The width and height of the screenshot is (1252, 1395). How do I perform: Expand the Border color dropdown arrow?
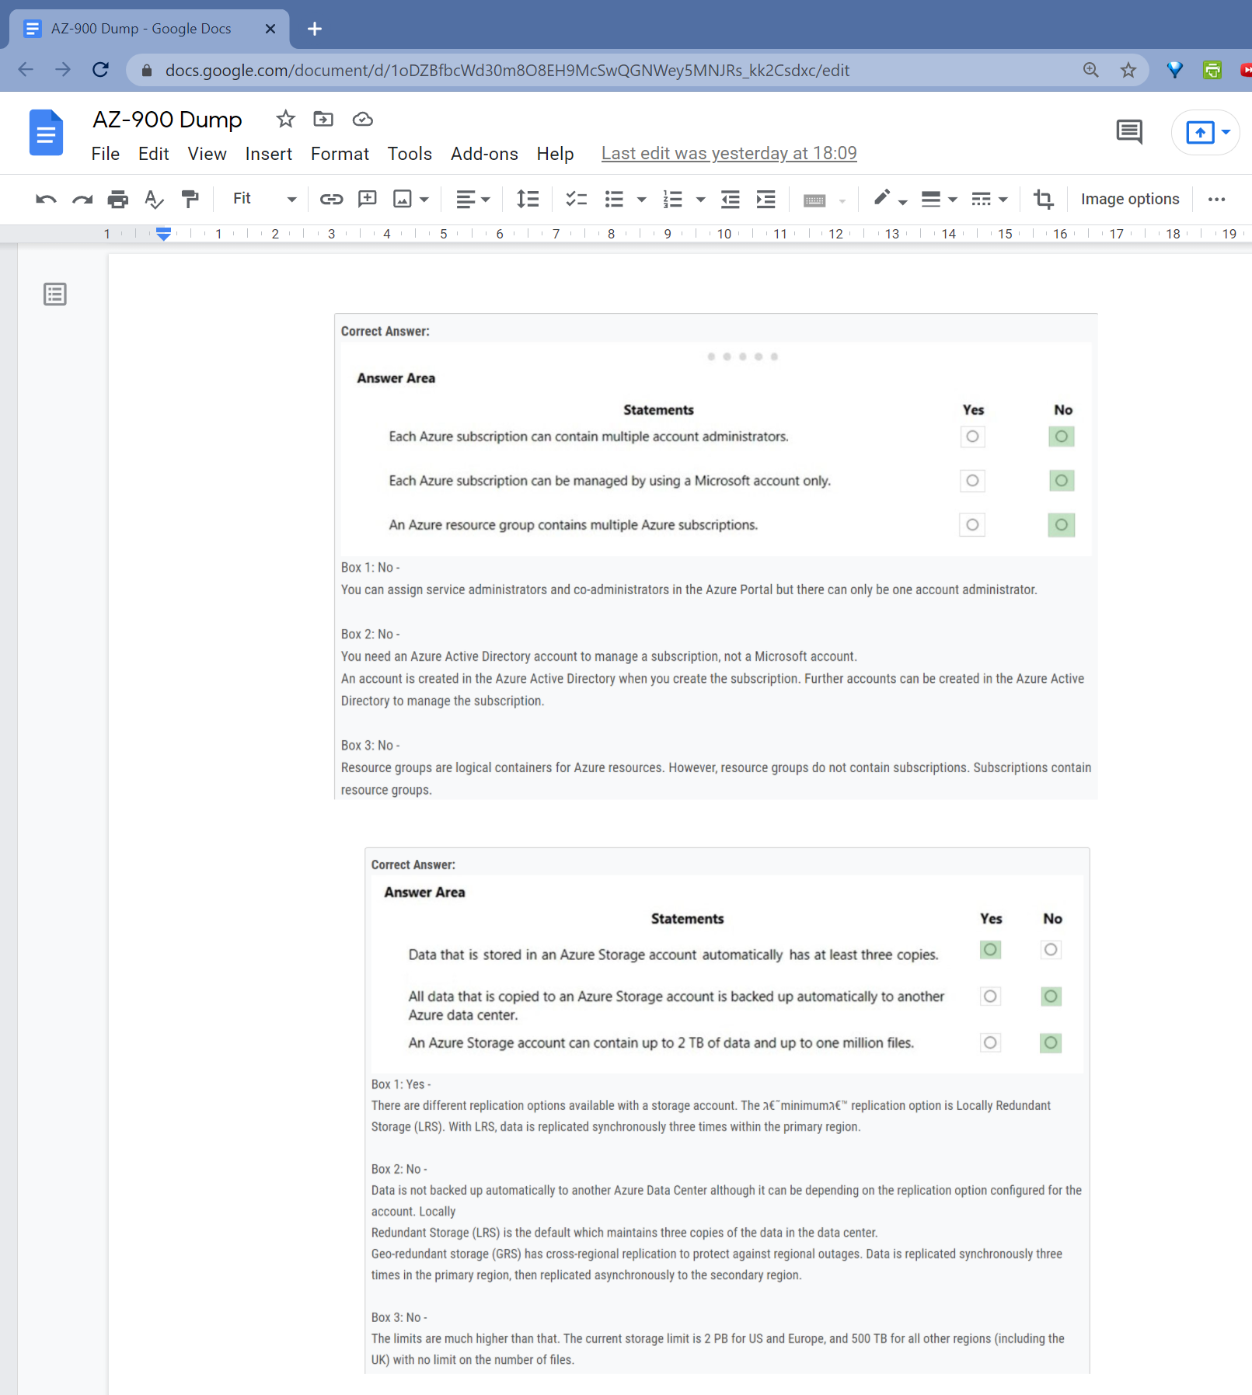pyautogui.click(x=903, y=202)
